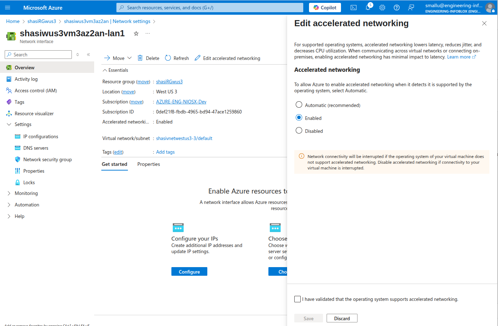Click the Microsoft Azure logo text
Screen dimensions: 498x326
43,8
